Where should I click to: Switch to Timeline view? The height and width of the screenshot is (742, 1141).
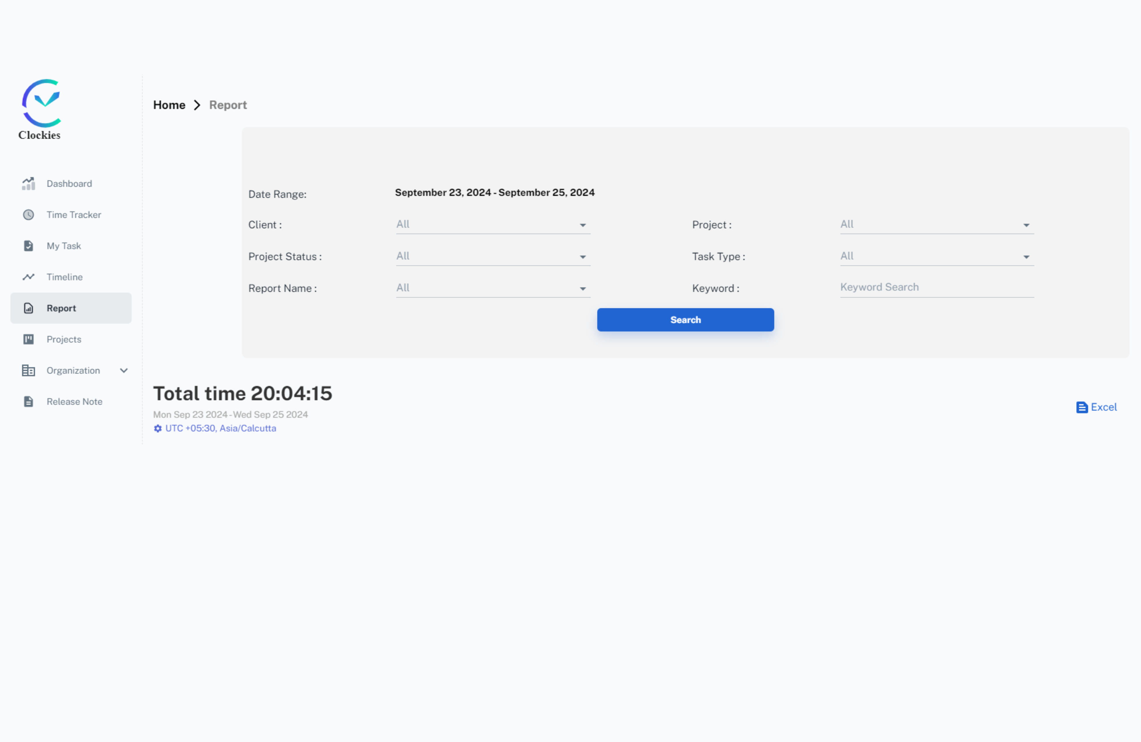[x=71, y=277]
